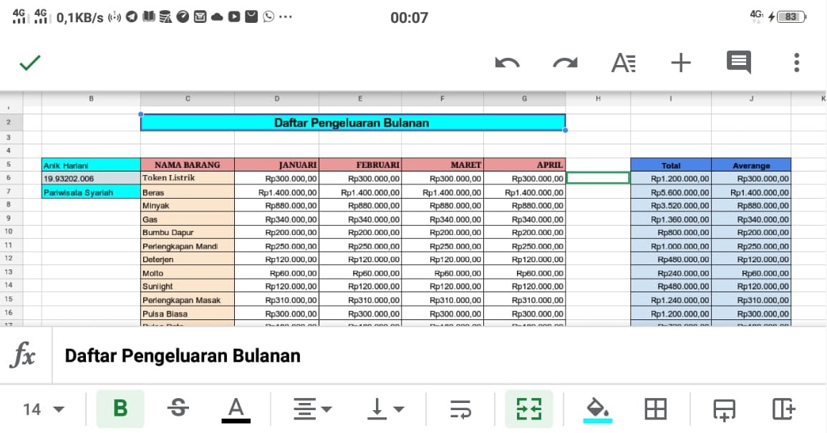This screenshot has height=433, width=827.
Task: Open the comments panel
Action: [x=738, y=63]
